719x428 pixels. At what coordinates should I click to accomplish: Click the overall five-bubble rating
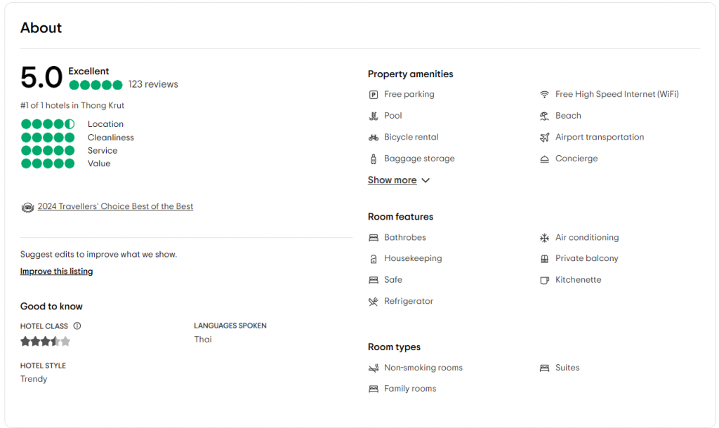click(x=95, y=85)
